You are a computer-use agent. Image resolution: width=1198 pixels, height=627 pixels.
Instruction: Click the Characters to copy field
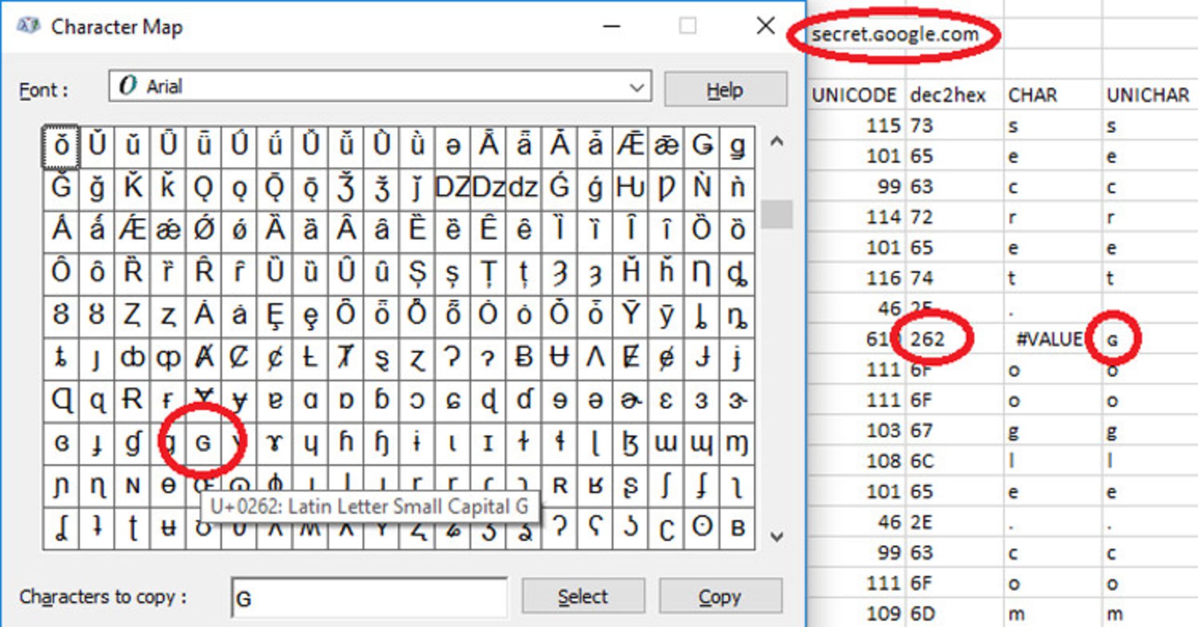(368, 598)
